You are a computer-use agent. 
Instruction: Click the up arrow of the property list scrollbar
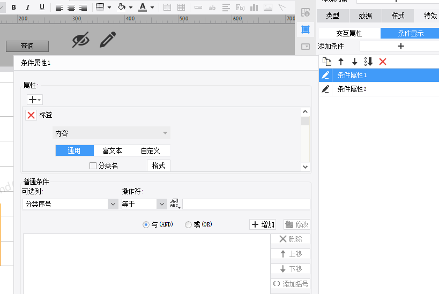pyautogui.click(x=305, y=111)
